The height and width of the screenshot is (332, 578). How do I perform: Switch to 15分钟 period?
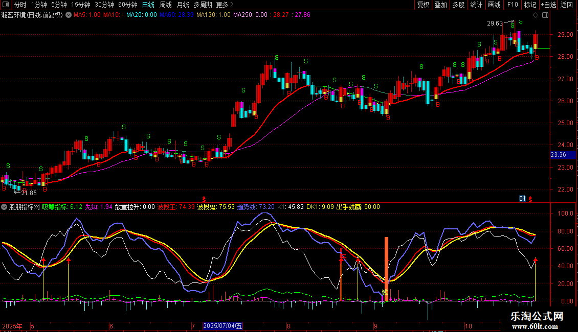coord(81,5)
